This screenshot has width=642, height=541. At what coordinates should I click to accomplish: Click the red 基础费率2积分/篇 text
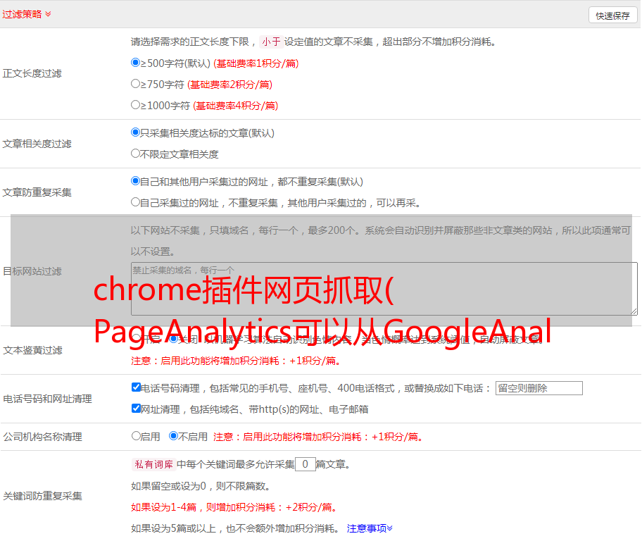[229, 85]
